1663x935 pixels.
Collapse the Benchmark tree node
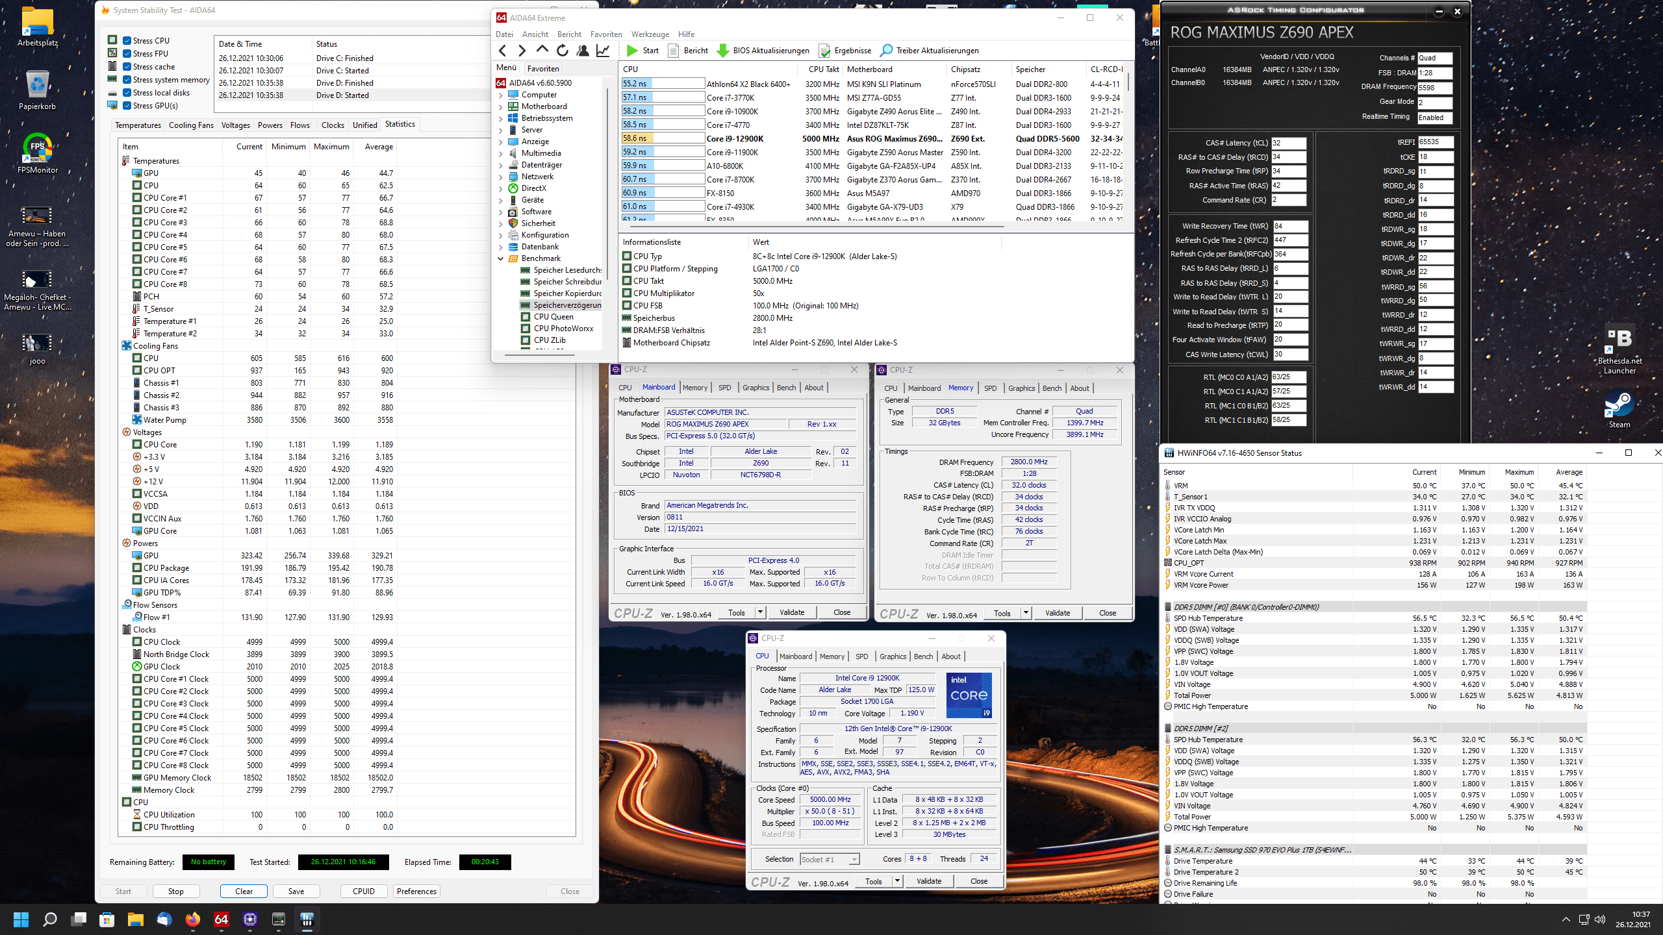pos(501,258)
